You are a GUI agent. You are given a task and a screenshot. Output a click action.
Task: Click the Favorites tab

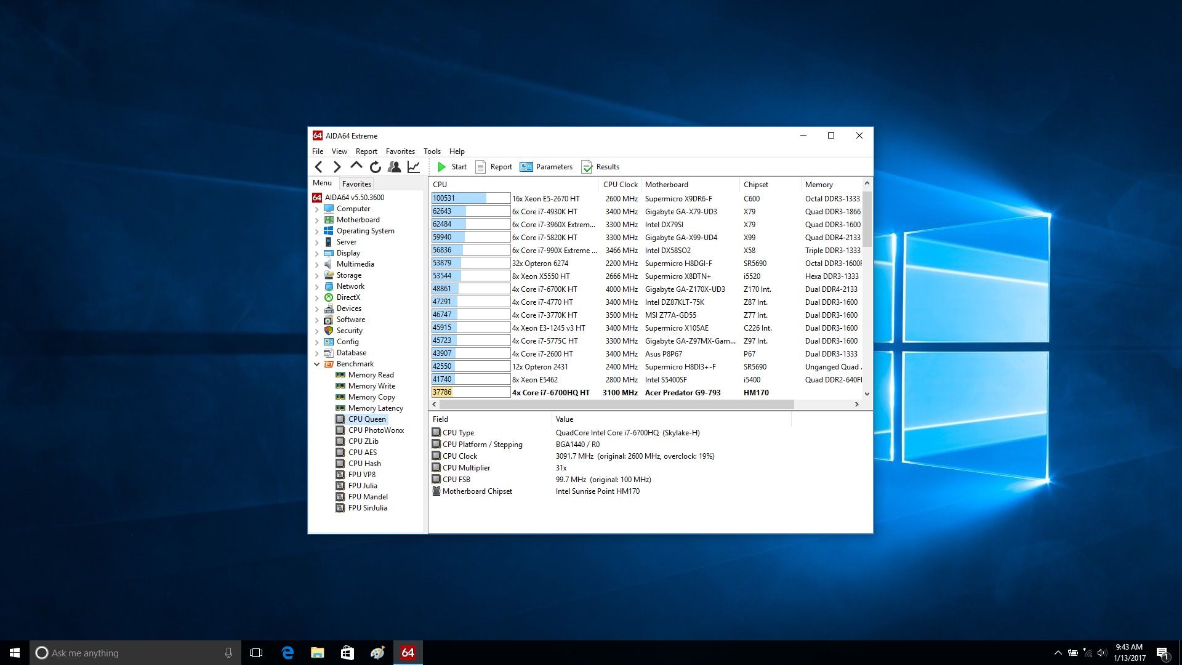point(356,183)
